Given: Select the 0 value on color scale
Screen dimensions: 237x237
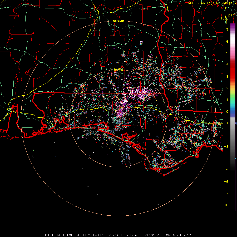Looking at the screenshot, I should pyautogui.click(x=227, y=112).
